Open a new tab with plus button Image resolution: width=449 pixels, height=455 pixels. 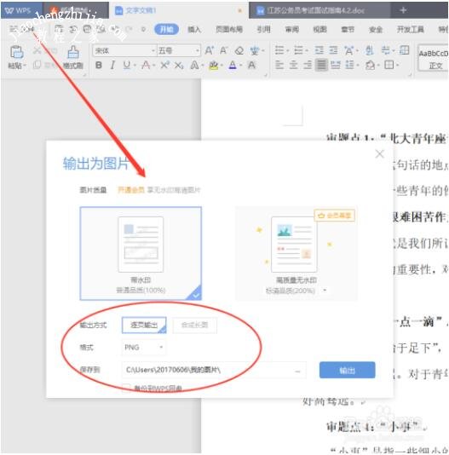pyautogui.click(x=403, y=10)
